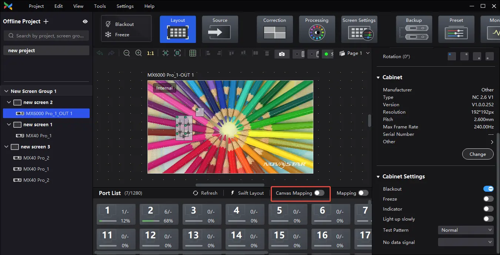Viewport: 500px width, 255px height.
Task: Open the Test Pattern dropdown
Action: coord(466,230)
